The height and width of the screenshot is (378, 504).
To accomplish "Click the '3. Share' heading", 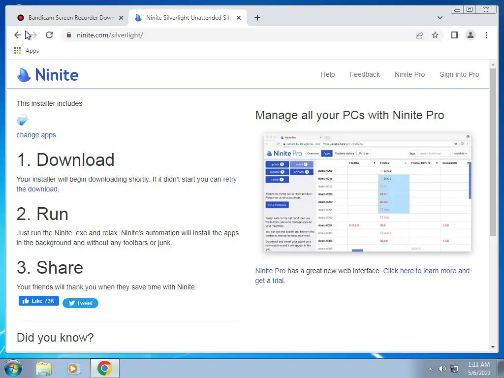I will pos(50,267).
